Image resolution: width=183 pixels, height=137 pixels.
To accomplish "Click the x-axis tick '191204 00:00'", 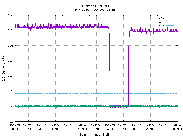I will [177, 127].
